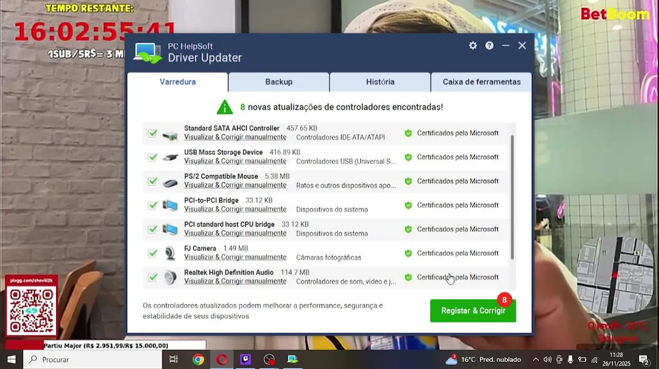Click the SATA AHCI Controller device icon
The width and height of the screenshot is (659, 369).
pyautogui.click(x=170, y=135)
